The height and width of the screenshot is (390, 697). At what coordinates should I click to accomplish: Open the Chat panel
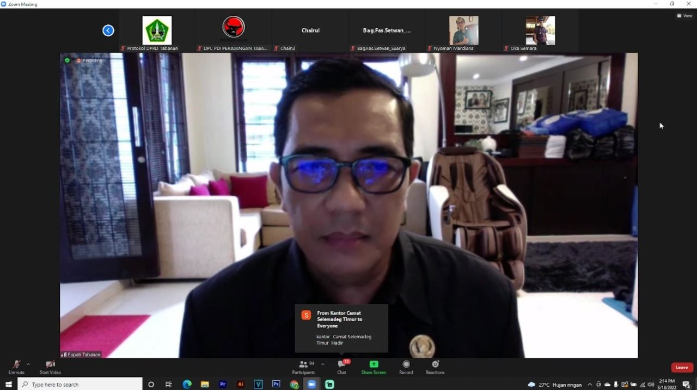click(341, 367)
